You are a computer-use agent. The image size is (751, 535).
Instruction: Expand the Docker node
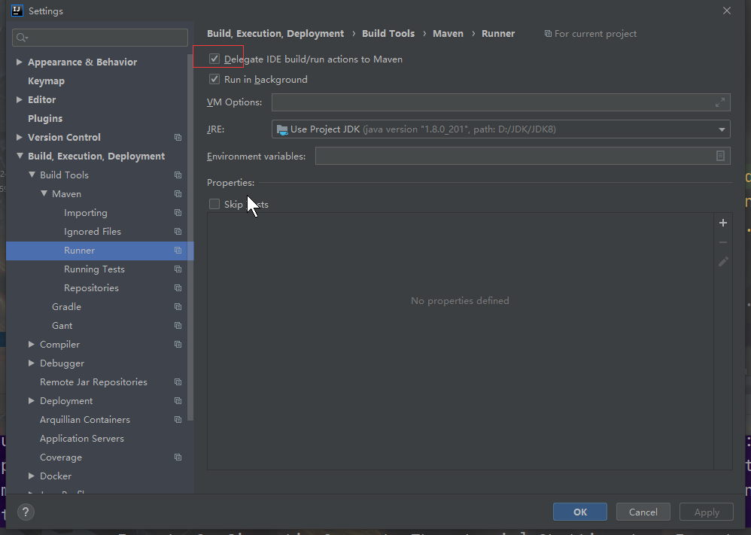32,476
